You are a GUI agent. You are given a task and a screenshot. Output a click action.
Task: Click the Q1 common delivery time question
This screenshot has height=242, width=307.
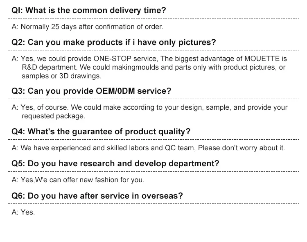[x=89, y=11]
